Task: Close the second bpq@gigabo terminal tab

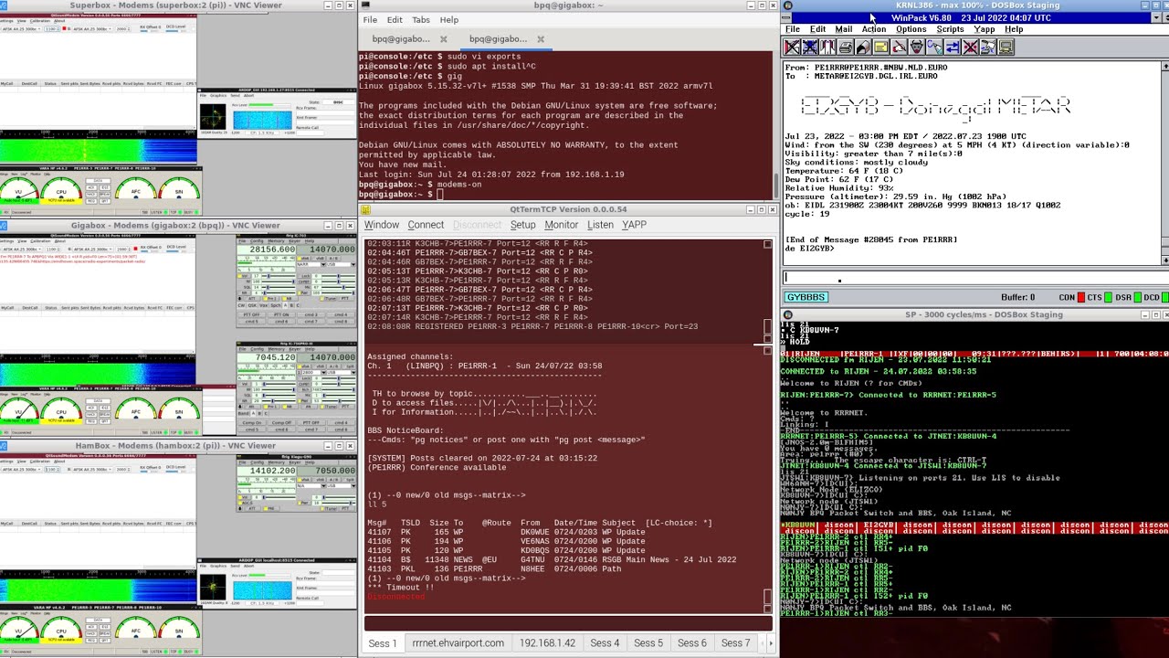Action: [541, 39]
